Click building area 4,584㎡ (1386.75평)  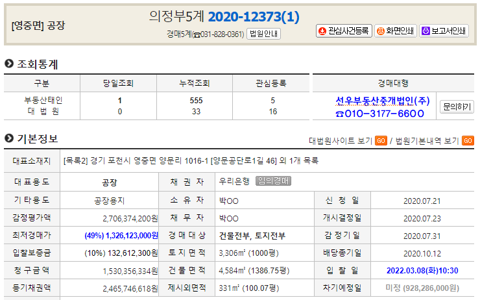pos(254,271)
